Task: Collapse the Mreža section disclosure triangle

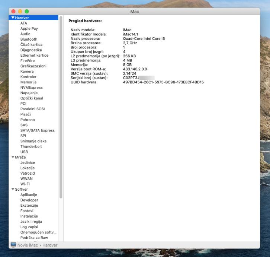Action: click(x=13, y=157)
